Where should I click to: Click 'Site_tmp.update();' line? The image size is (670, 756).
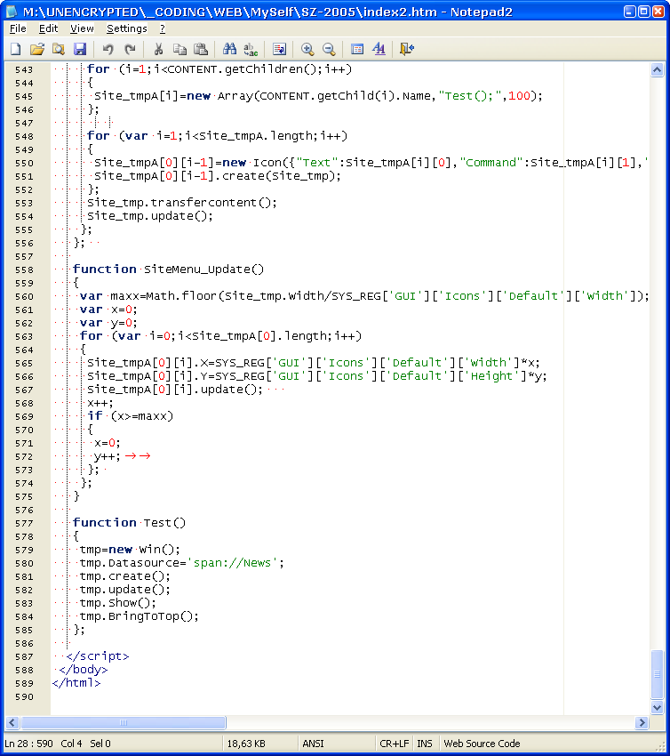(x=150, y=215)
